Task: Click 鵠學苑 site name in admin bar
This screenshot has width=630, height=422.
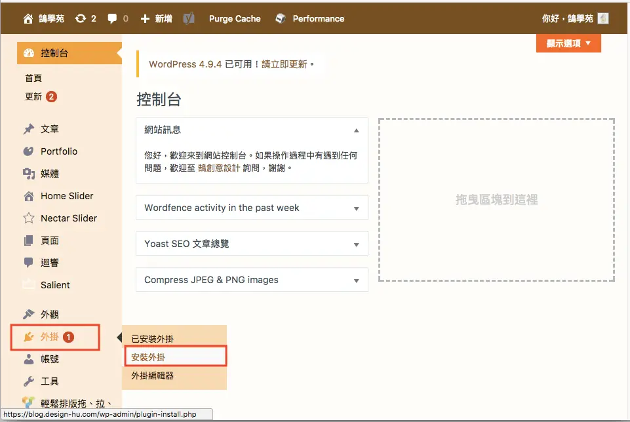Action: tap(51, 19)
